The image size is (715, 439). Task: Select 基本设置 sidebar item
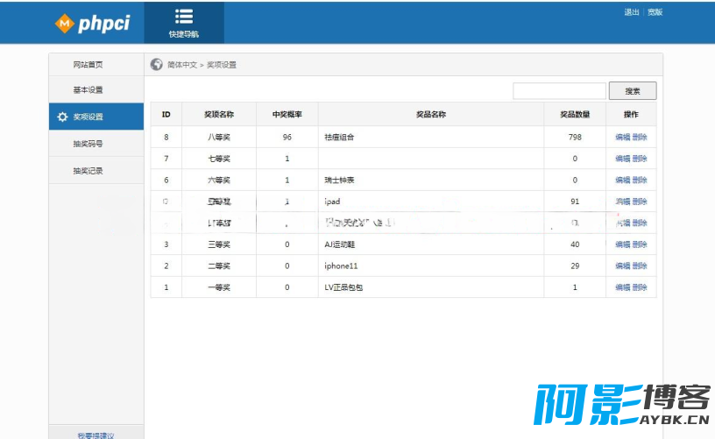coord(88,89)
